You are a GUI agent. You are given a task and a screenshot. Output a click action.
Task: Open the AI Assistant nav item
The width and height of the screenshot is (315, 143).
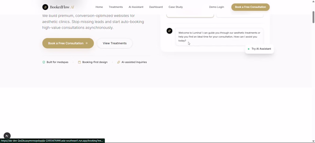tap(136, 7)
